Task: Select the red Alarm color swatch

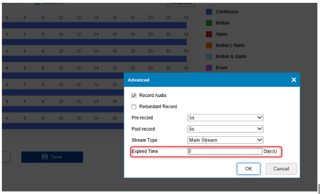Action: tap(209, 34)
